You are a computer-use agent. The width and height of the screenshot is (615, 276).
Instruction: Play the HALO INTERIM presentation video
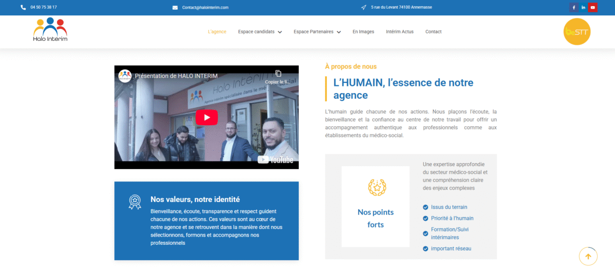coord(207,117)
